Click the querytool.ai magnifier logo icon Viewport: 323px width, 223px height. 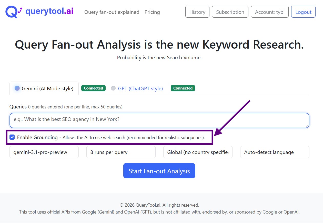click(x=13, y=12)
